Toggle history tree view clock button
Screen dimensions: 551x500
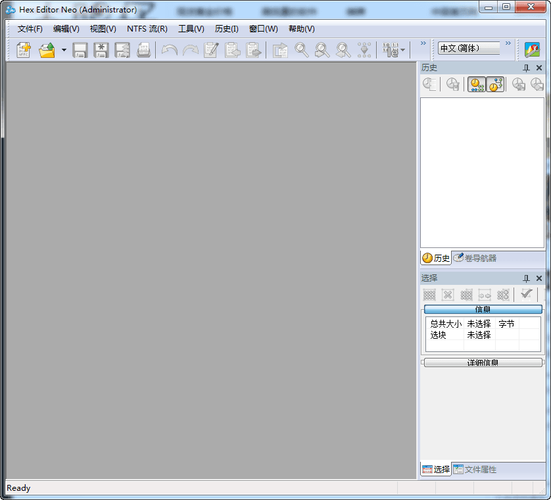496,84
